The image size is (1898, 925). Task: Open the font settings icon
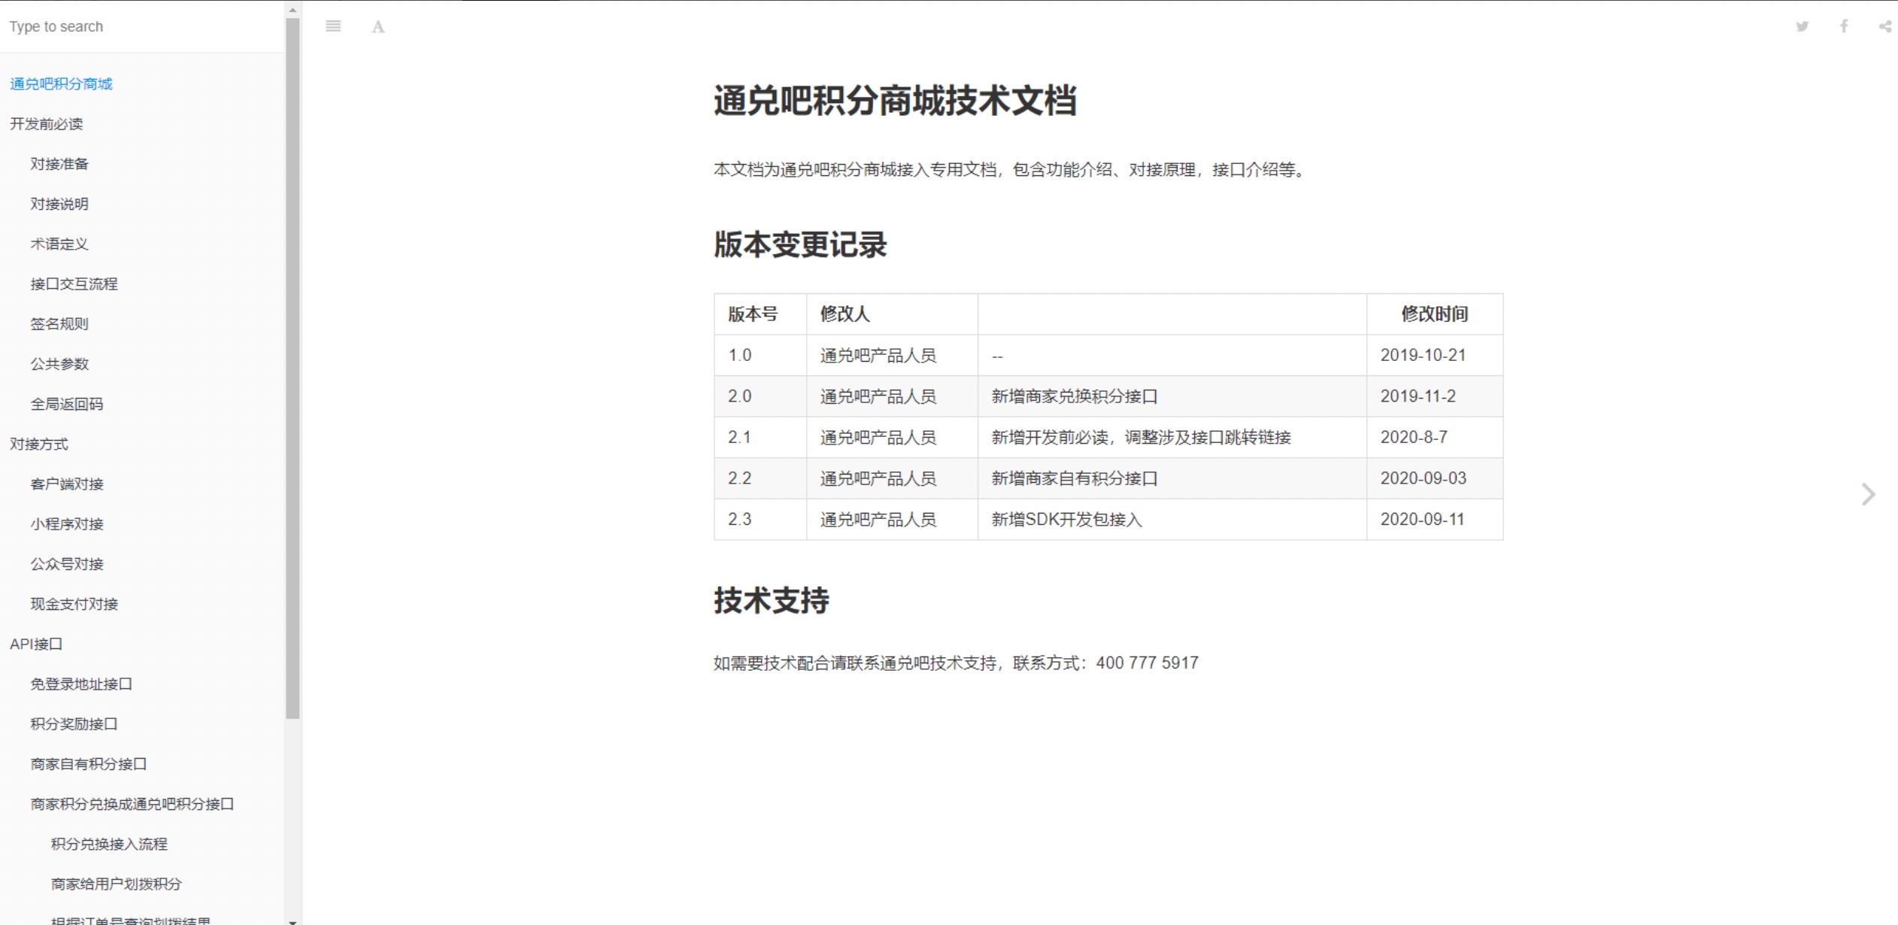coord(378,27)
